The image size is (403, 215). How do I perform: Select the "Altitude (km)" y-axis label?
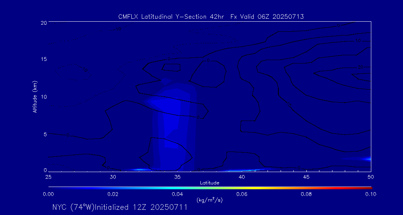35,97
